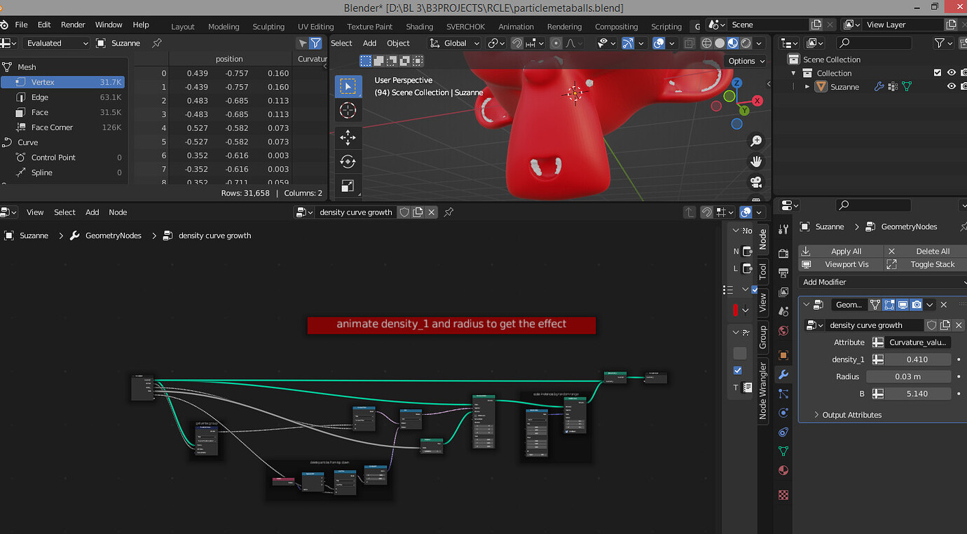Click the Curvature_valu attribute input field
Screen dimensions: 967x534
918,343
